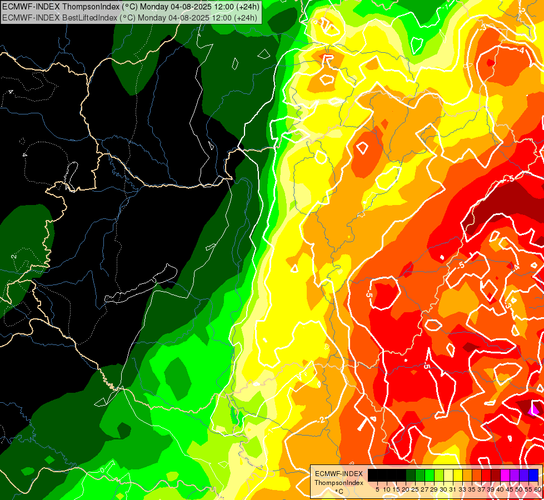This screenshot has height=500, width=544.
Task: Click the legend scale value 31
Action: pos(453,489)
